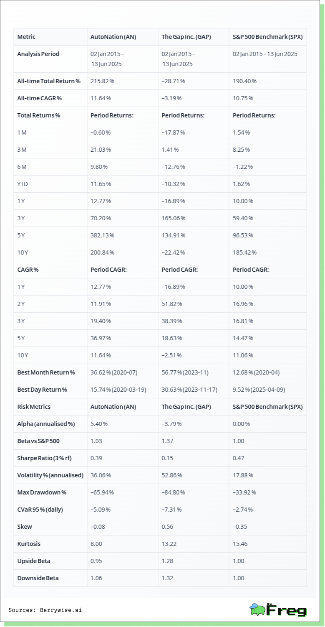Select The Gap Inc. (GAP) column header

point(186,37)
